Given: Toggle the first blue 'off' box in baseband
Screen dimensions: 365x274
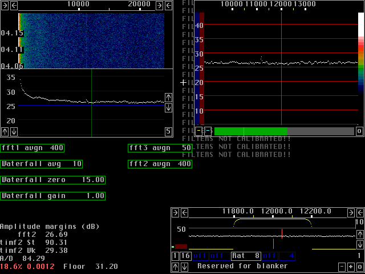Looking at the screenshot, I should point(200,256).
